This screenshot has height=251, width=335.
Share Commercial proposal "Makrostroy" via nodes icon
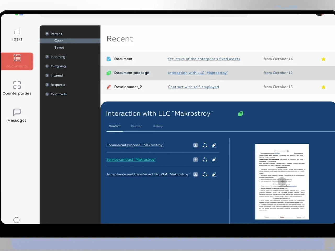pyautogui.click(x=205, y=145)
